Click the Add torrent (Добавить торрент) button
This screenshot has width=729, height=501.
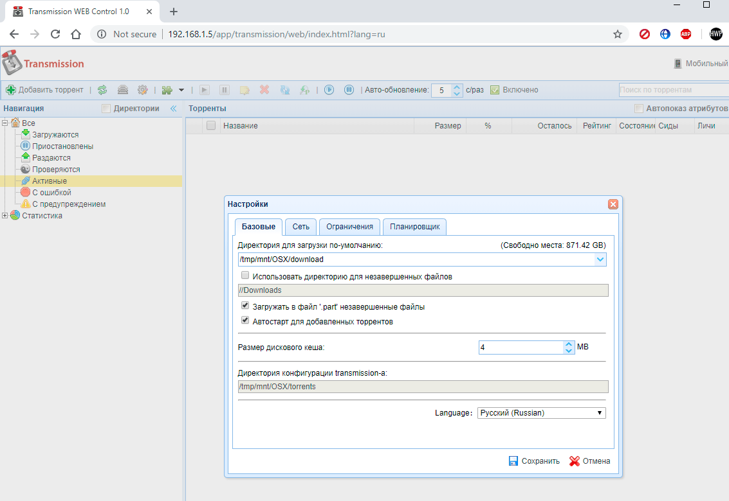45,90
